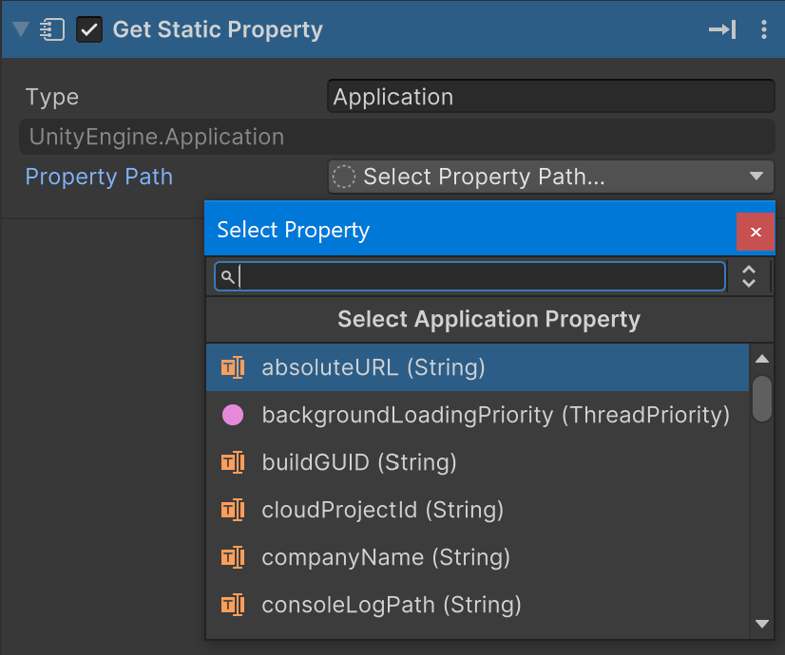Click the pink circle icon for backgroundLoadingPriority
Image resolution: width=785 pixels, height=655 pixels.
[x=233, y=415]
